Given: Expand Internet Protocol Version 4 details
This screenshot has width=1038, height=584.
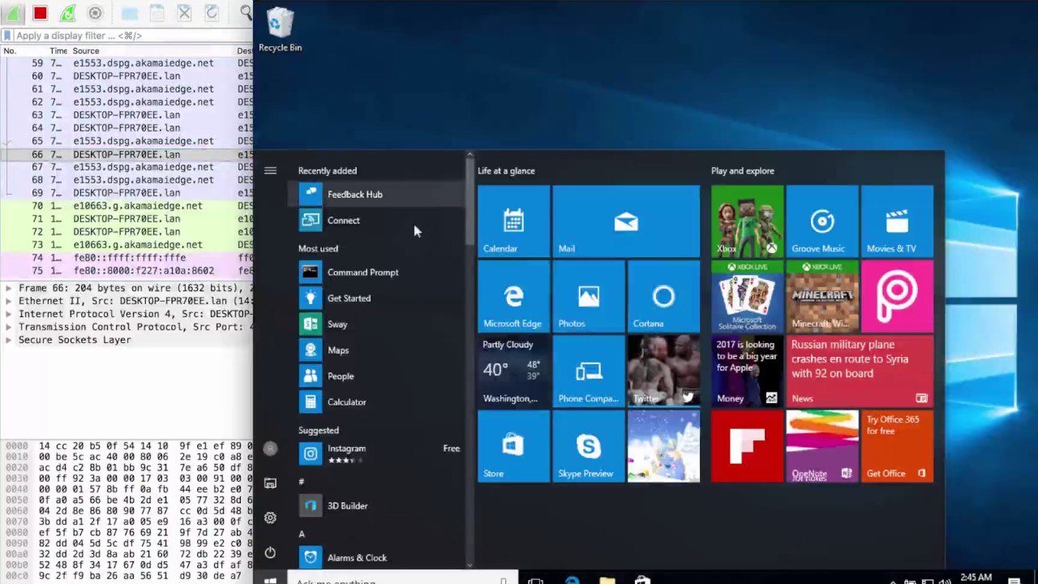Looking at the screenshot, I should 8,314.
